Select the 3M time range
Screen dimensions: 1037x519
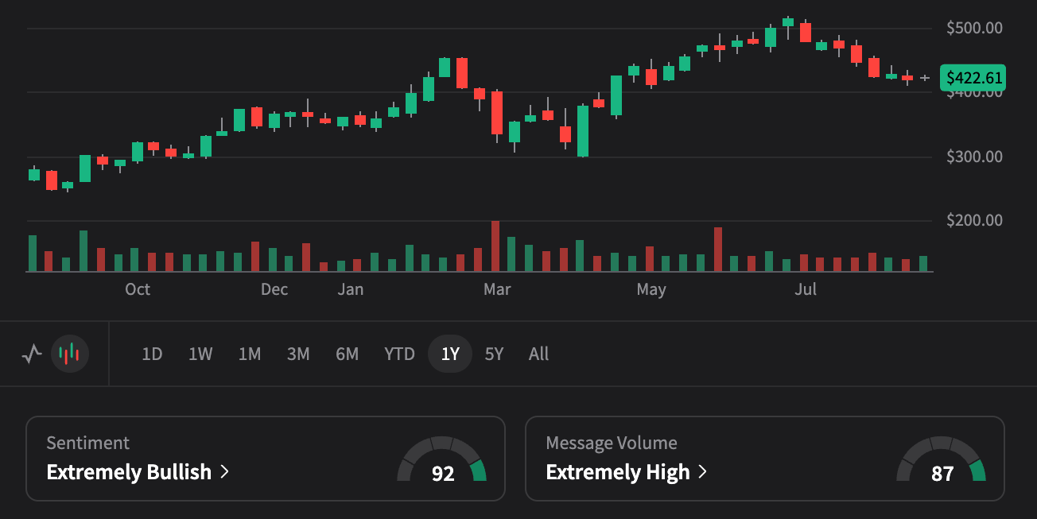click(x=298, y=354)
